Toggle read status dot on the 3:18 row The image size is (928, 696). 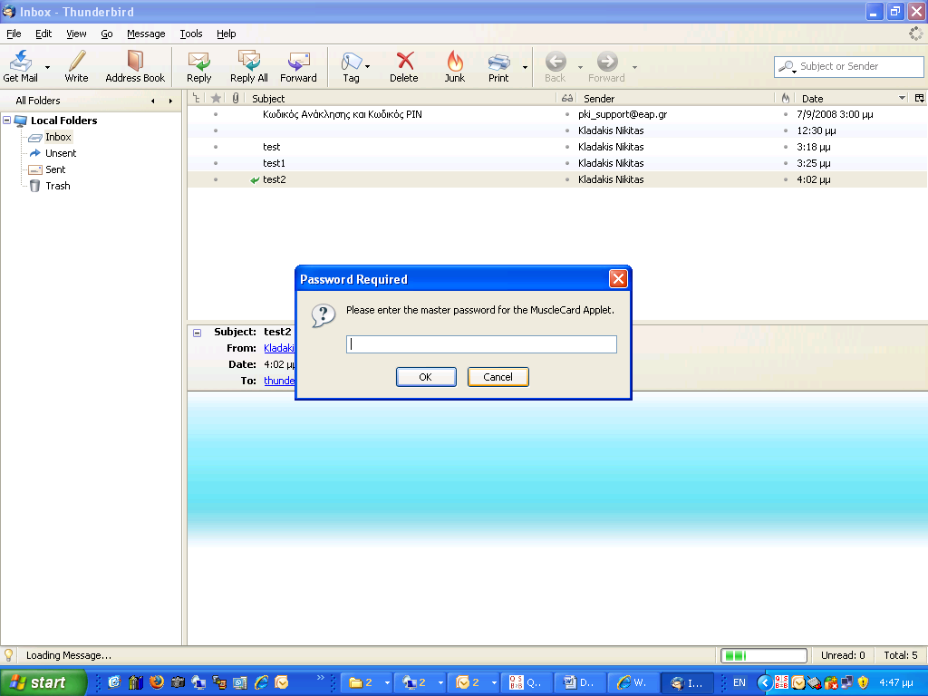pyautogui.click(x=567, y=147)
